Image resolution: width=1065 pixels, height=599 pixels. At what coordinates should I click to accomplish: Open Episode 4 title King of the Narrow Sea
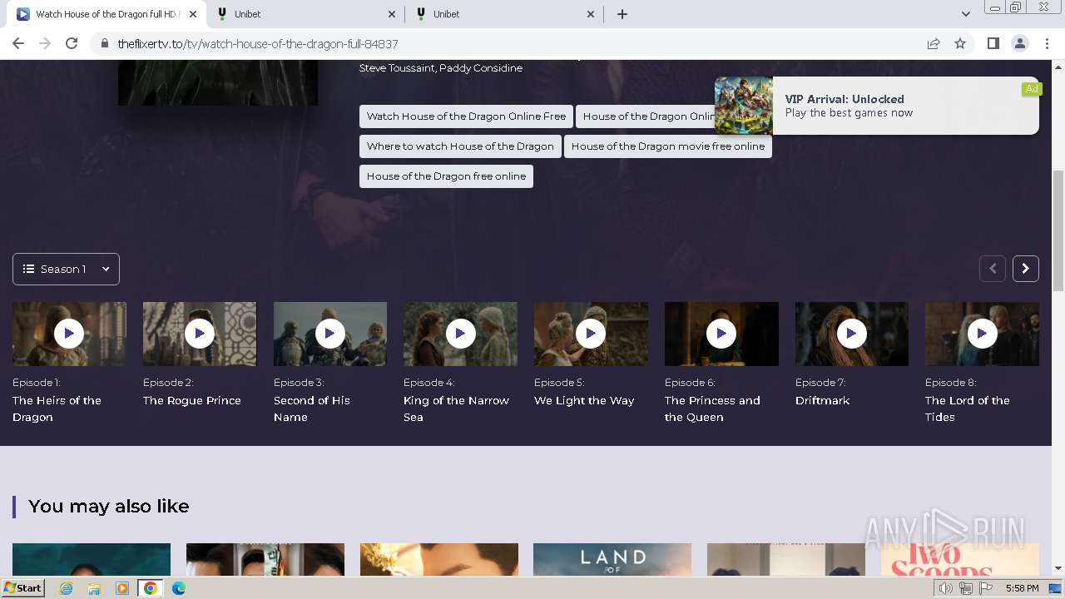click(456, 408)
